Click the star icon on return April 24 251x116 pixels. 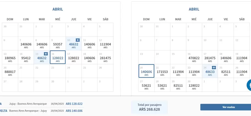click(214, 68)
